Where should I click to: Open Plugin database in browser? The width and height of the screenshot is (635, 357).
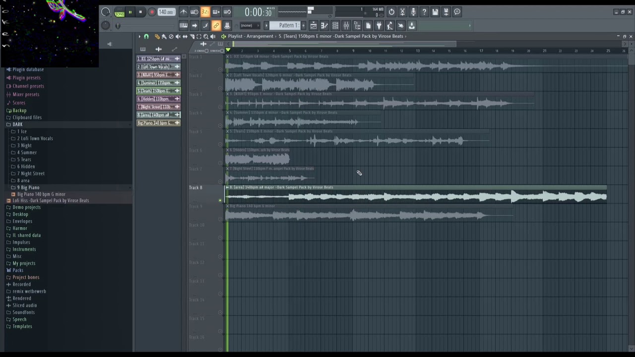(x=28, y=69)
